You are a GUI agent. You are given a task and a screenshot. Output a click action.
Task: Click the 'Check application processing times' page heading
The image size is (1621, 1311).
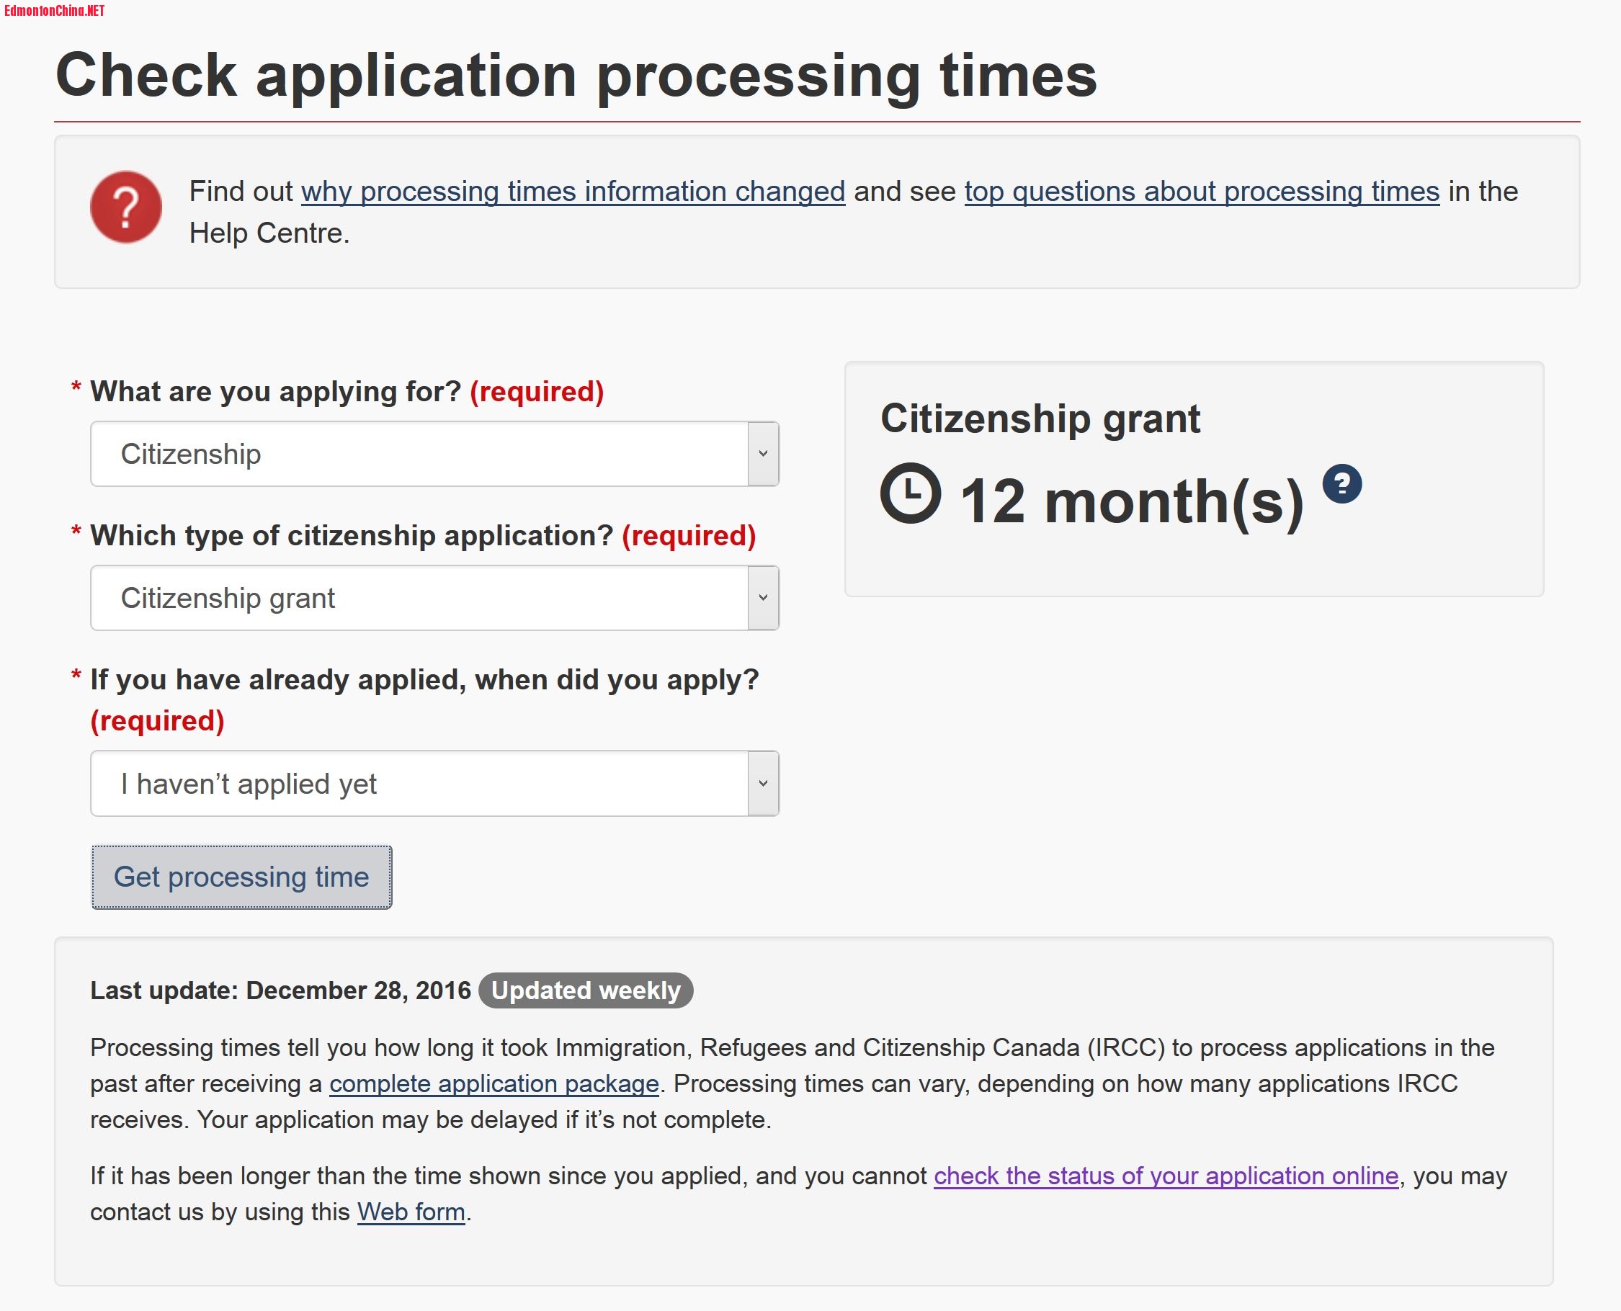pos(576,76)
